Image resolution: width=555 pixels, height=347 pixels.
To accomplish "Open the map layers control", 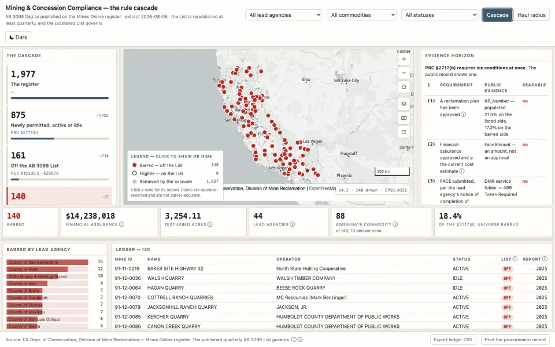I will pos(404,104).
